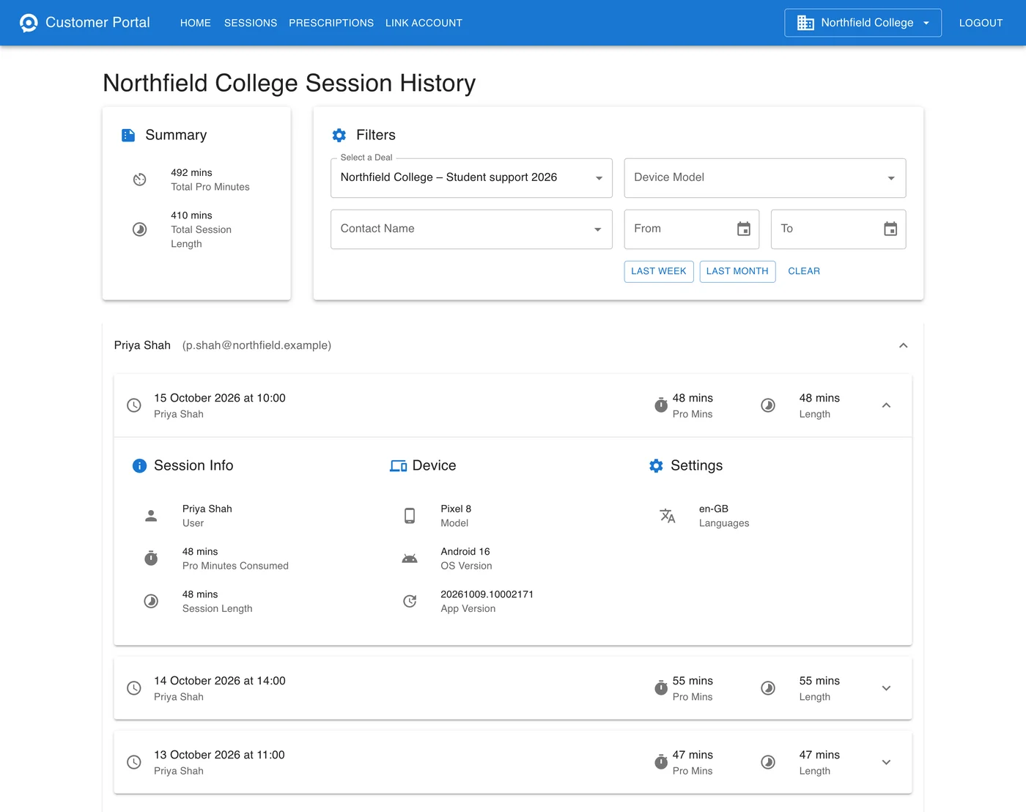This screenshot has height=812, width=1026.
Task: Click the Android icon beside OS Version
Action: pos(410,558)
